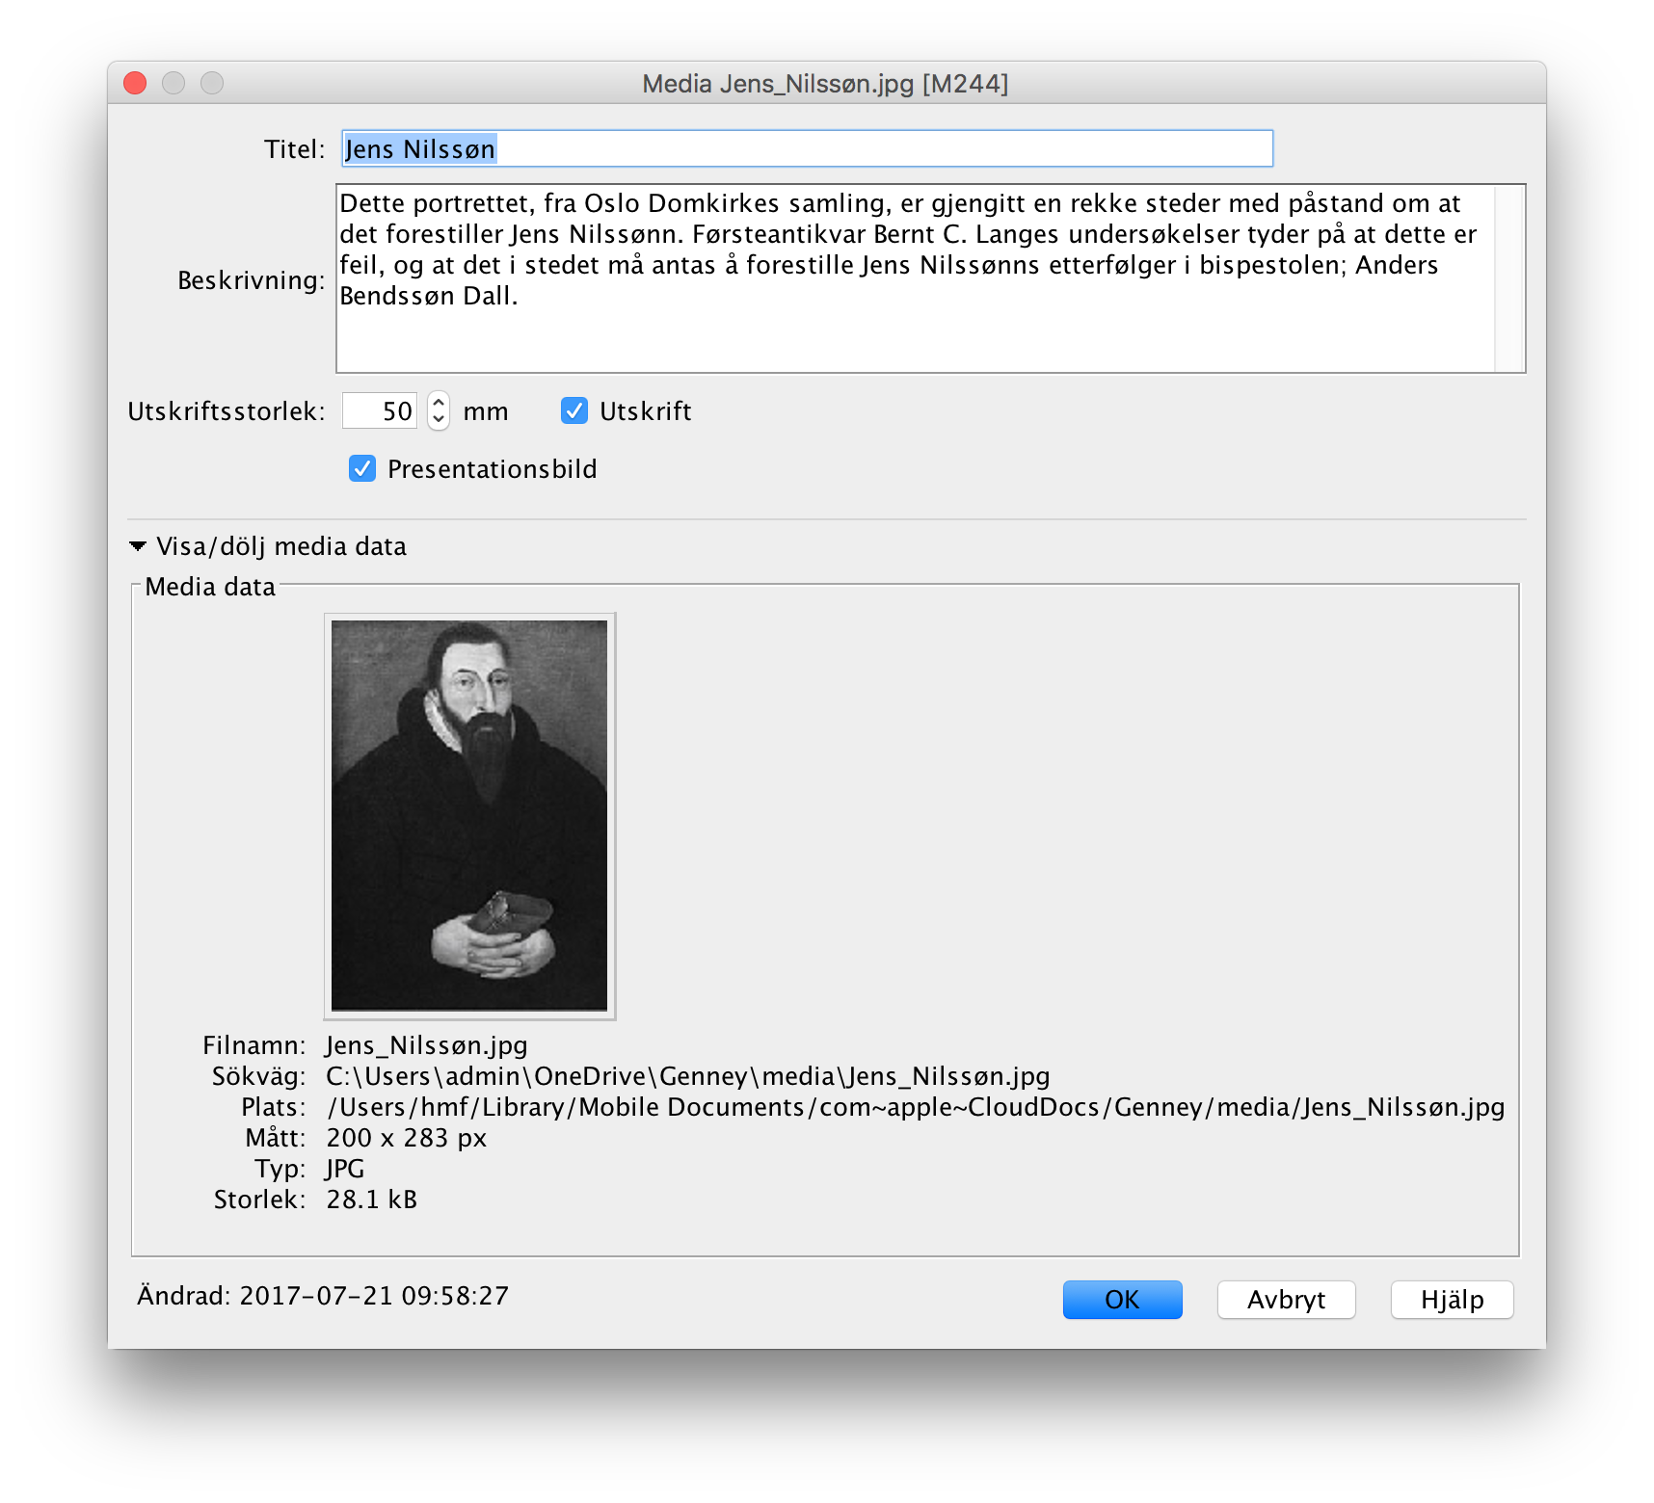Screen dimensions: 1654x1503
Task: Collapse the Visa/dölj media data triangle
Action: coord(138,546)
